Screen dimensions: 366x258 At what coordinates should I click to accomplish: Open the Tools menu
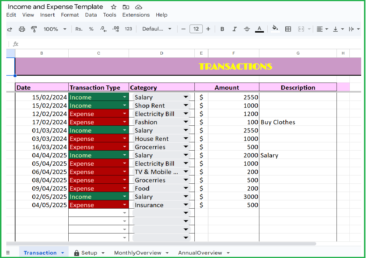point(110,15)
